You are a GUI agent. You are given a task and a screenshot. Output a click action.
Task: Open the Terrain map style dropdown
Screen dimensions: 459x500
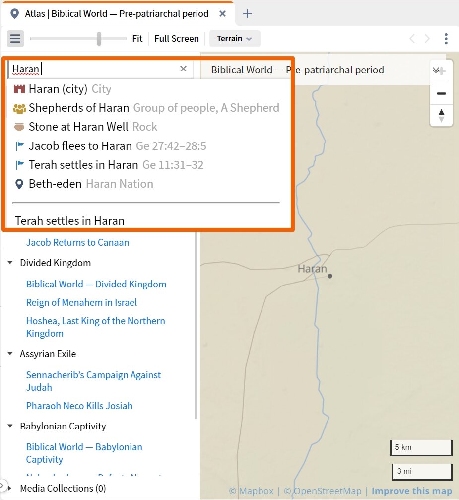pyautogui.click(x=234, y=38)
